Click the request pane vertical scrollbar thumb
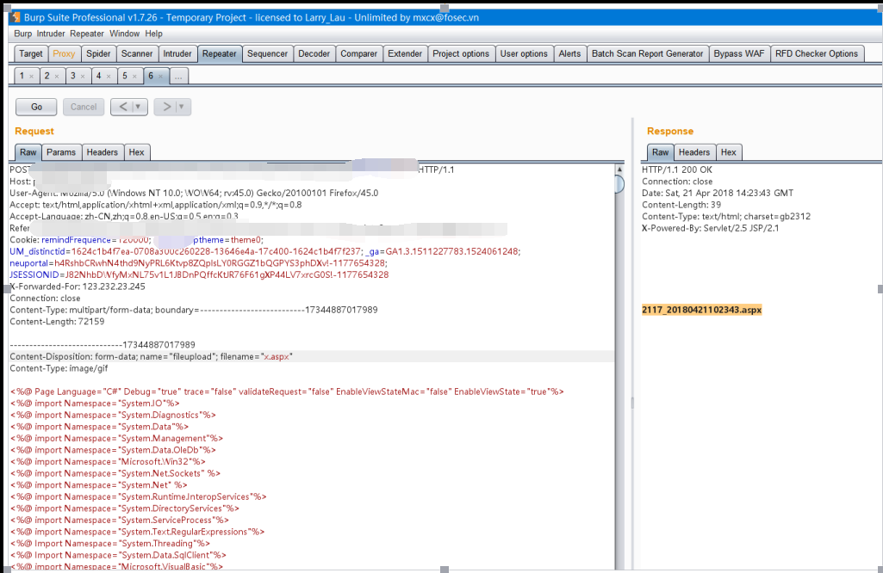 (x=619, y=184)
